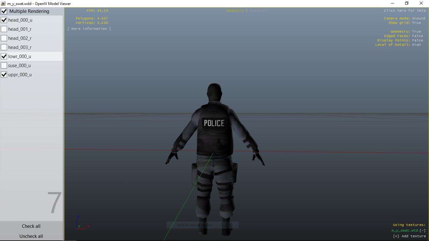Enable the head_001_r checkbox
The width and height of the screenshot is (429, 241).
[4, 29]
